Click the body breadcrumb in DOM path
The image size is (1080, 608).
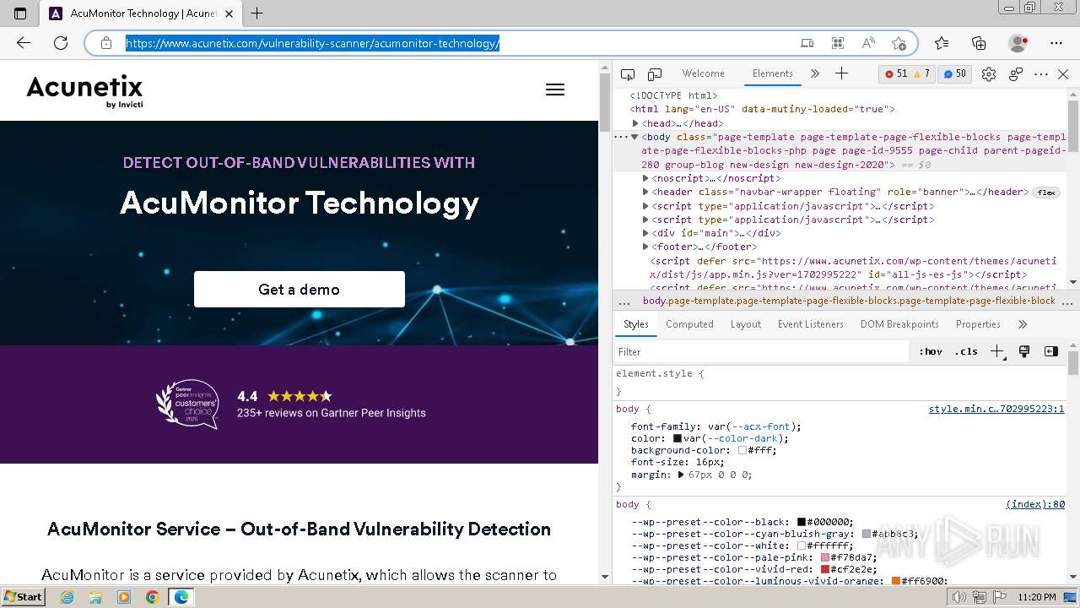849,301
